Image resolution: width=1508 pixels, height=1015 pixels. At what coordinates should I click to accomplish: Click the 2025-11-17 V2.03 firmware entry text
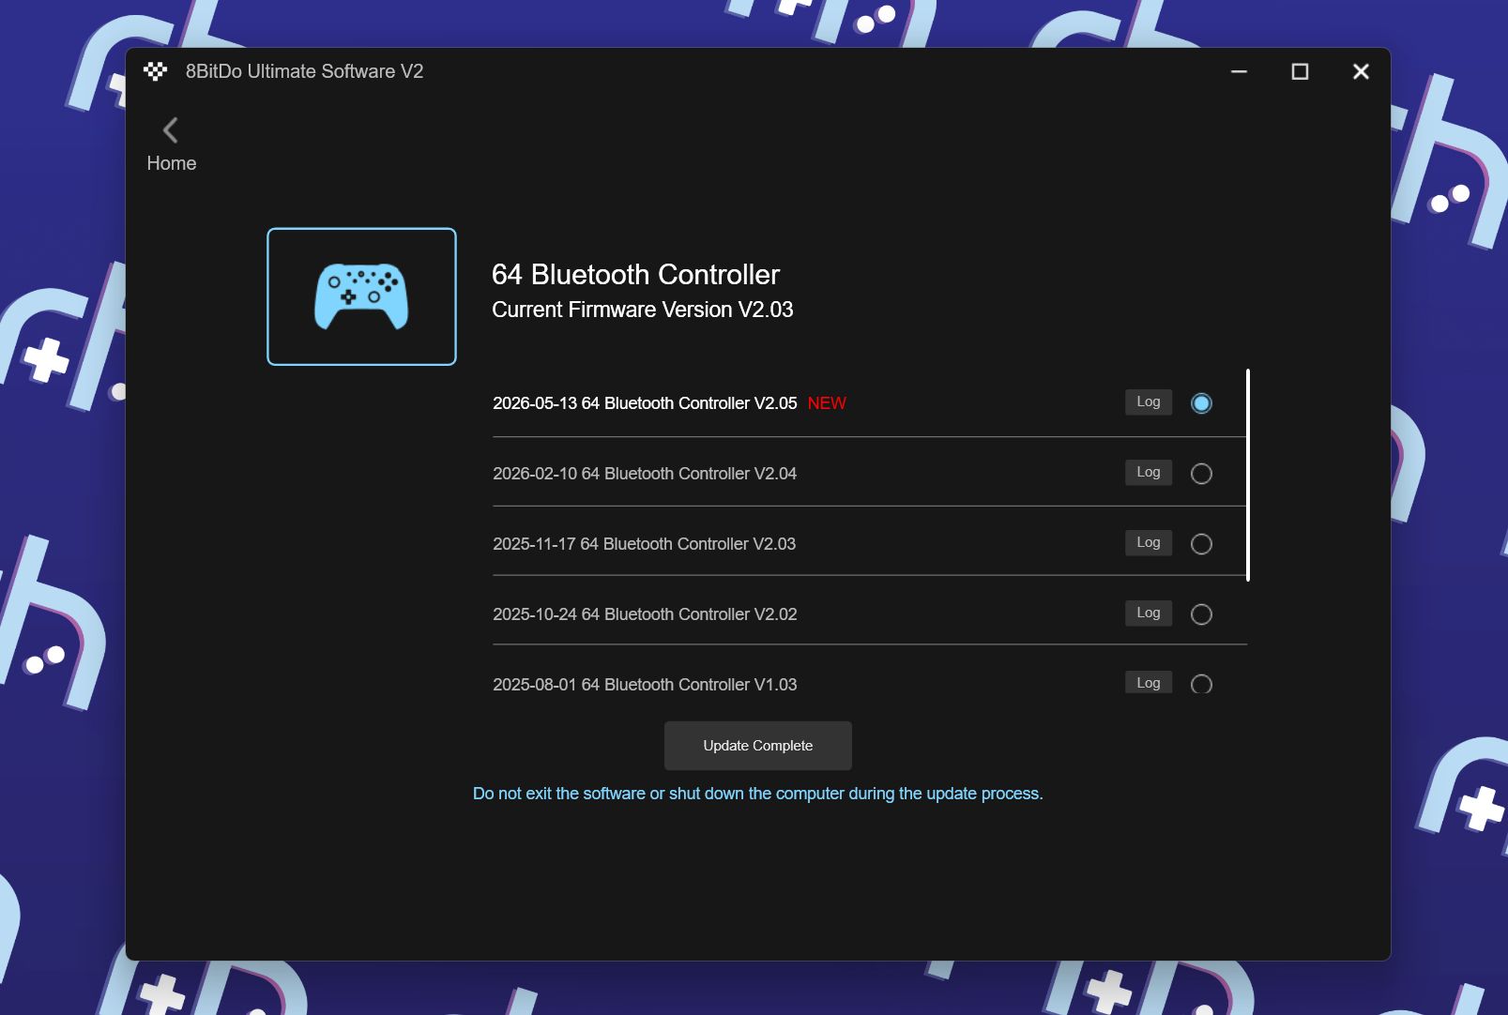click(644, 544)
